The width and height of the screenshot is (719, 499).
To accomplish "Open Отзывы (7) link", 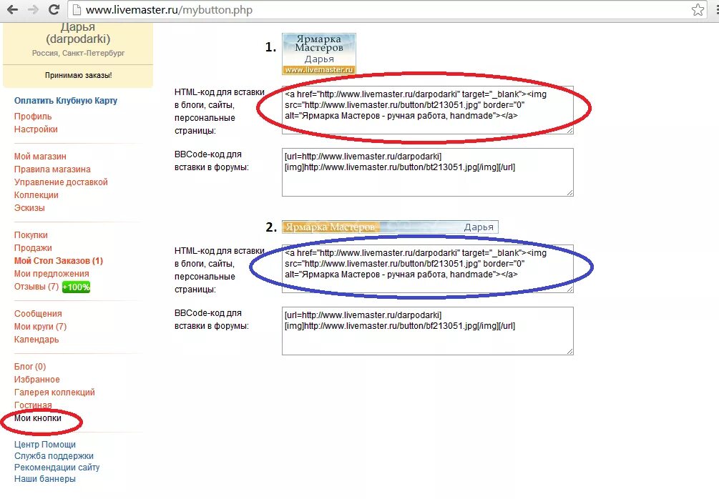I will point(36,287).
